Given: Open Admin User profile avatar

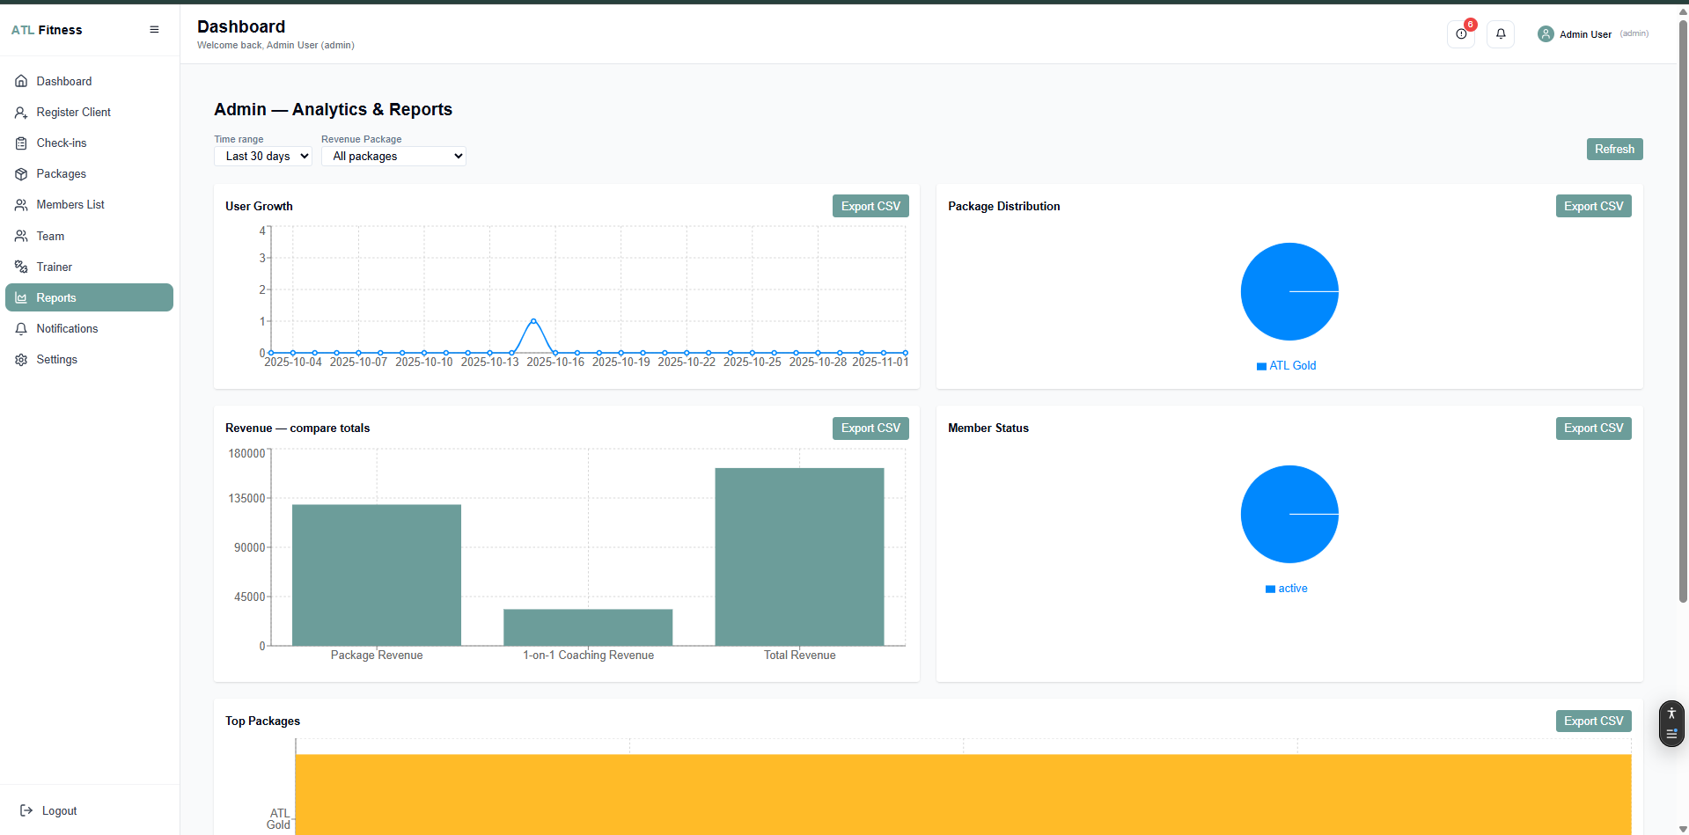Looking at the screenshot, I should pos(1546,34).
